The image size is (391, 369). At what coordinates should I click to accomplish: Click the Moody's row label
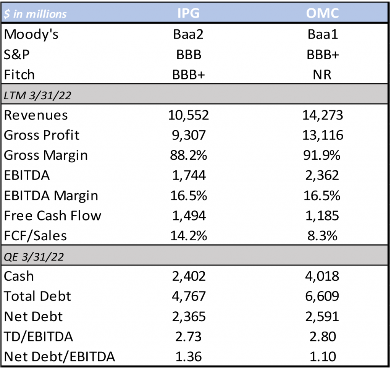click(x=31, y=34)
